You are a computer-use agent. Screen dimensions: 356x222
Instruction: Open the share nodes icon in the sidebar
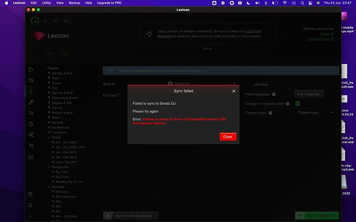[31, 135]
